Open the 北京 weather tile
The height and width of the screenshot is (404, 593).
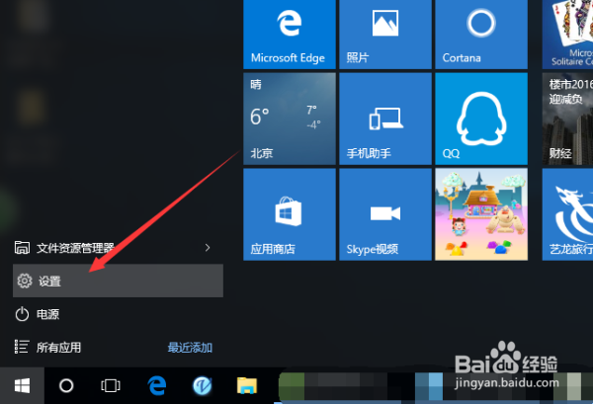pos(290,119)
